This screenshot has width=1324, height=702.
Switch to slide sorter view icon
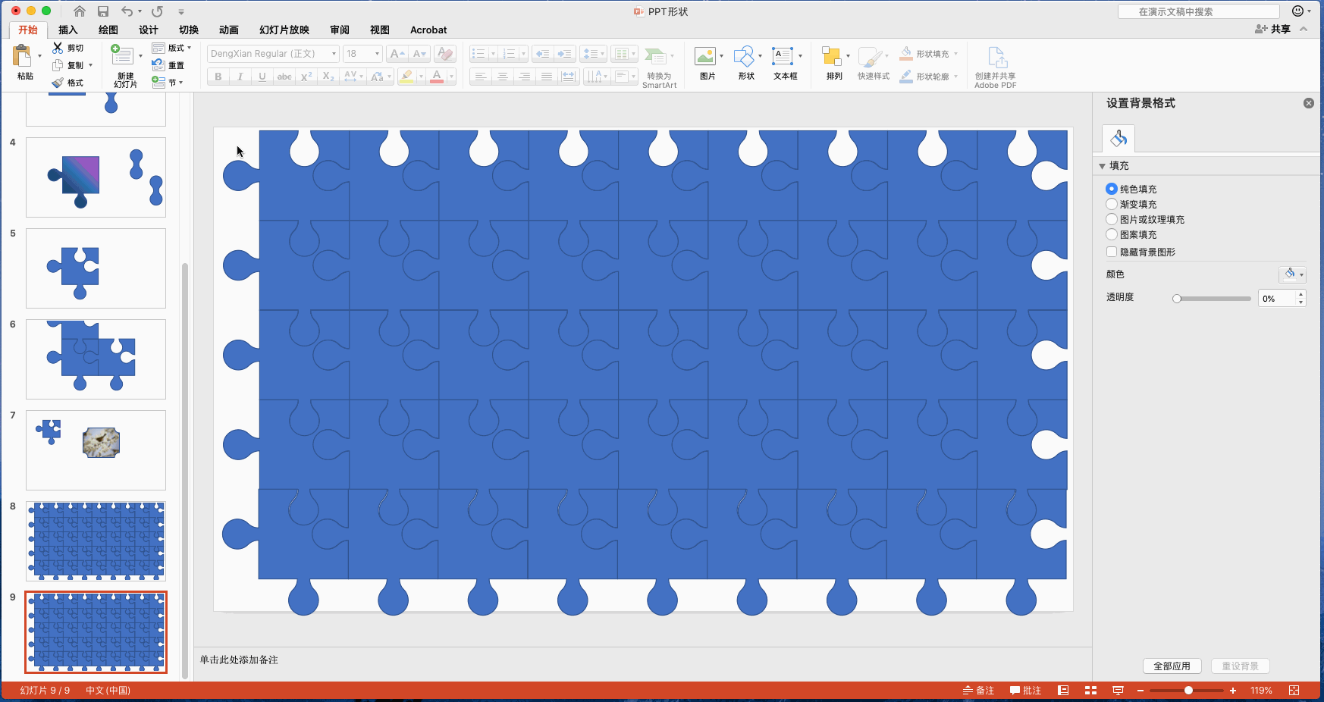1090,691
